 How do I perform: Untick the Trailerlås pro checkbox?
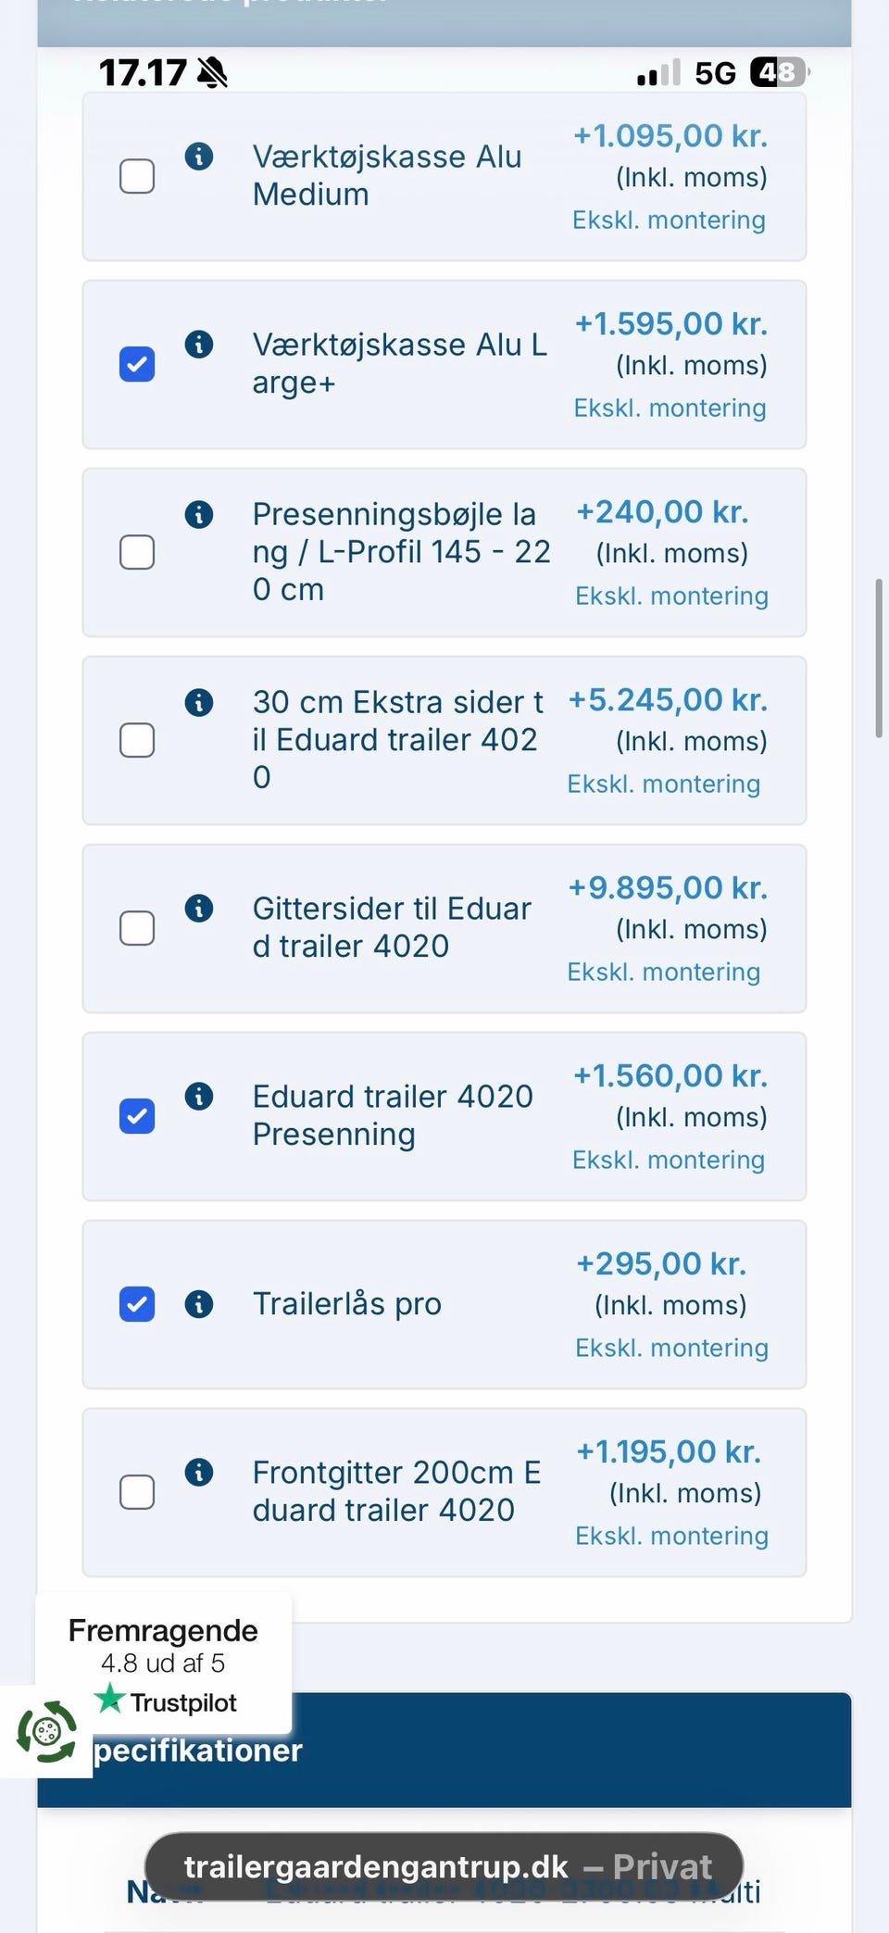tap(137, 1304)
